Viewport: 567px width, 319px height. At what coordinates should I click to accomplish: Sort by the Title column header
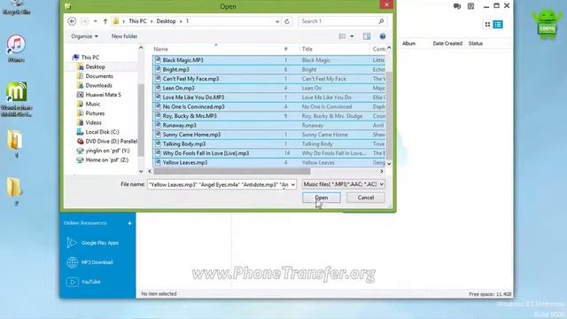click(x=307, y=49)
